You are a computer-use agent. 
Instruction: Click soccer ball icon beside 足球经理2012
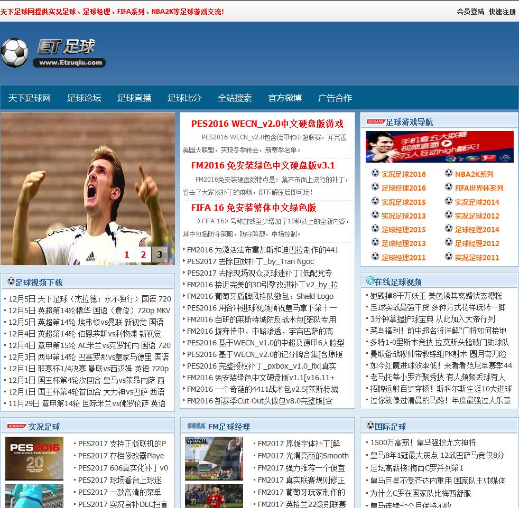pyautogui.click(x=449, y=242)
